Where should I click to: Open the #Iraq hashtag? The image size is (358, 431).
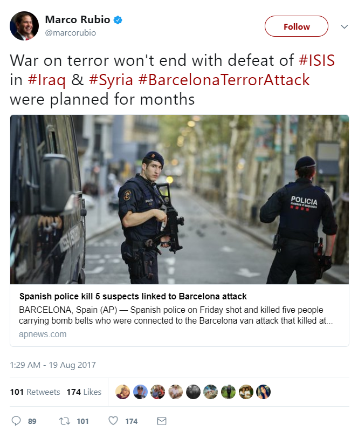tap(47, 80)
